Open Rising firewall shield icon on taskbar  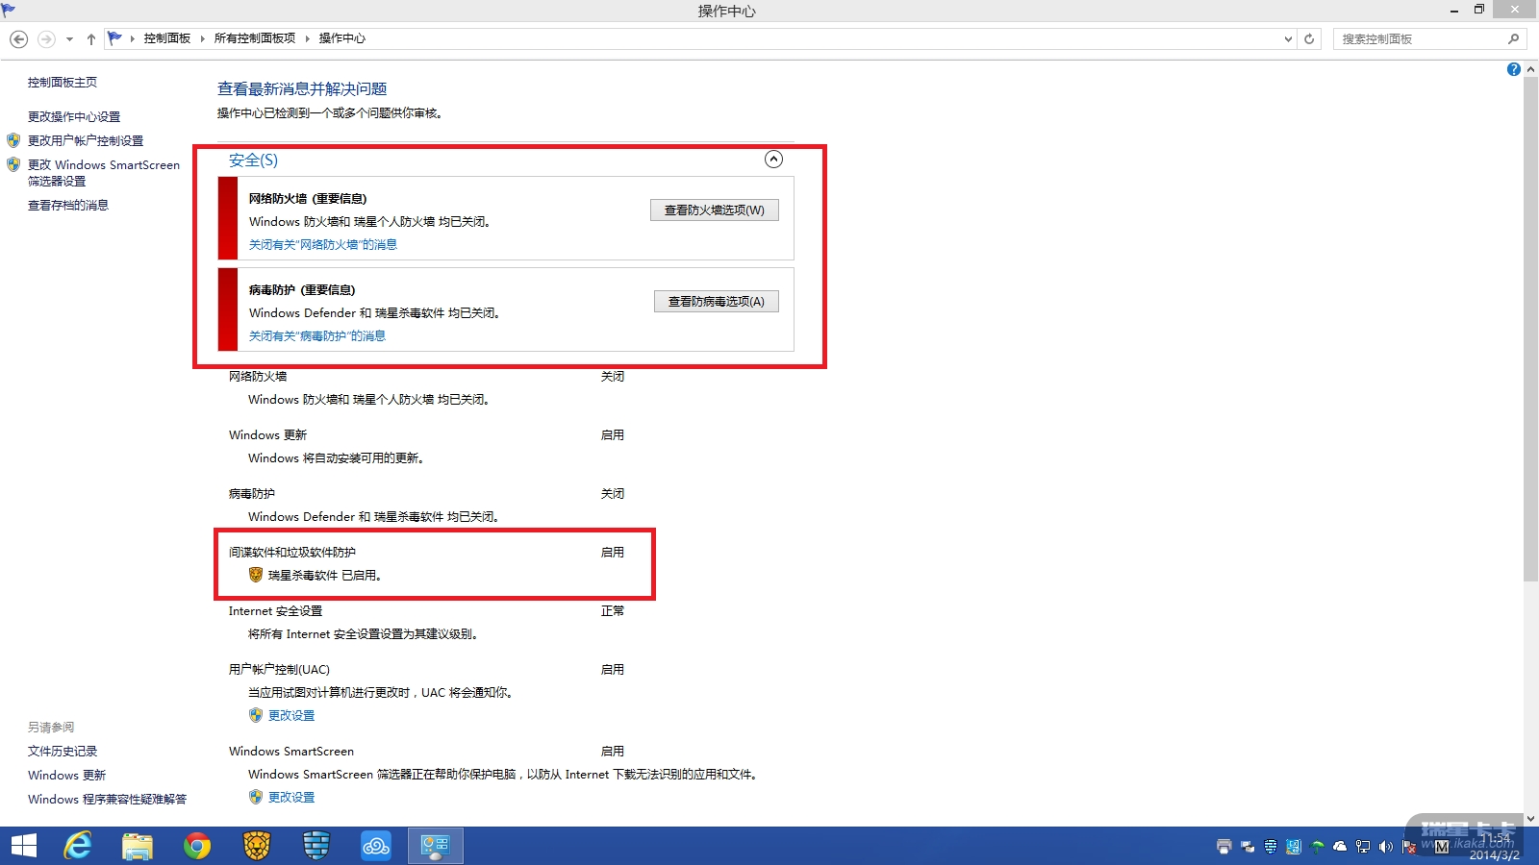point(316,846)
